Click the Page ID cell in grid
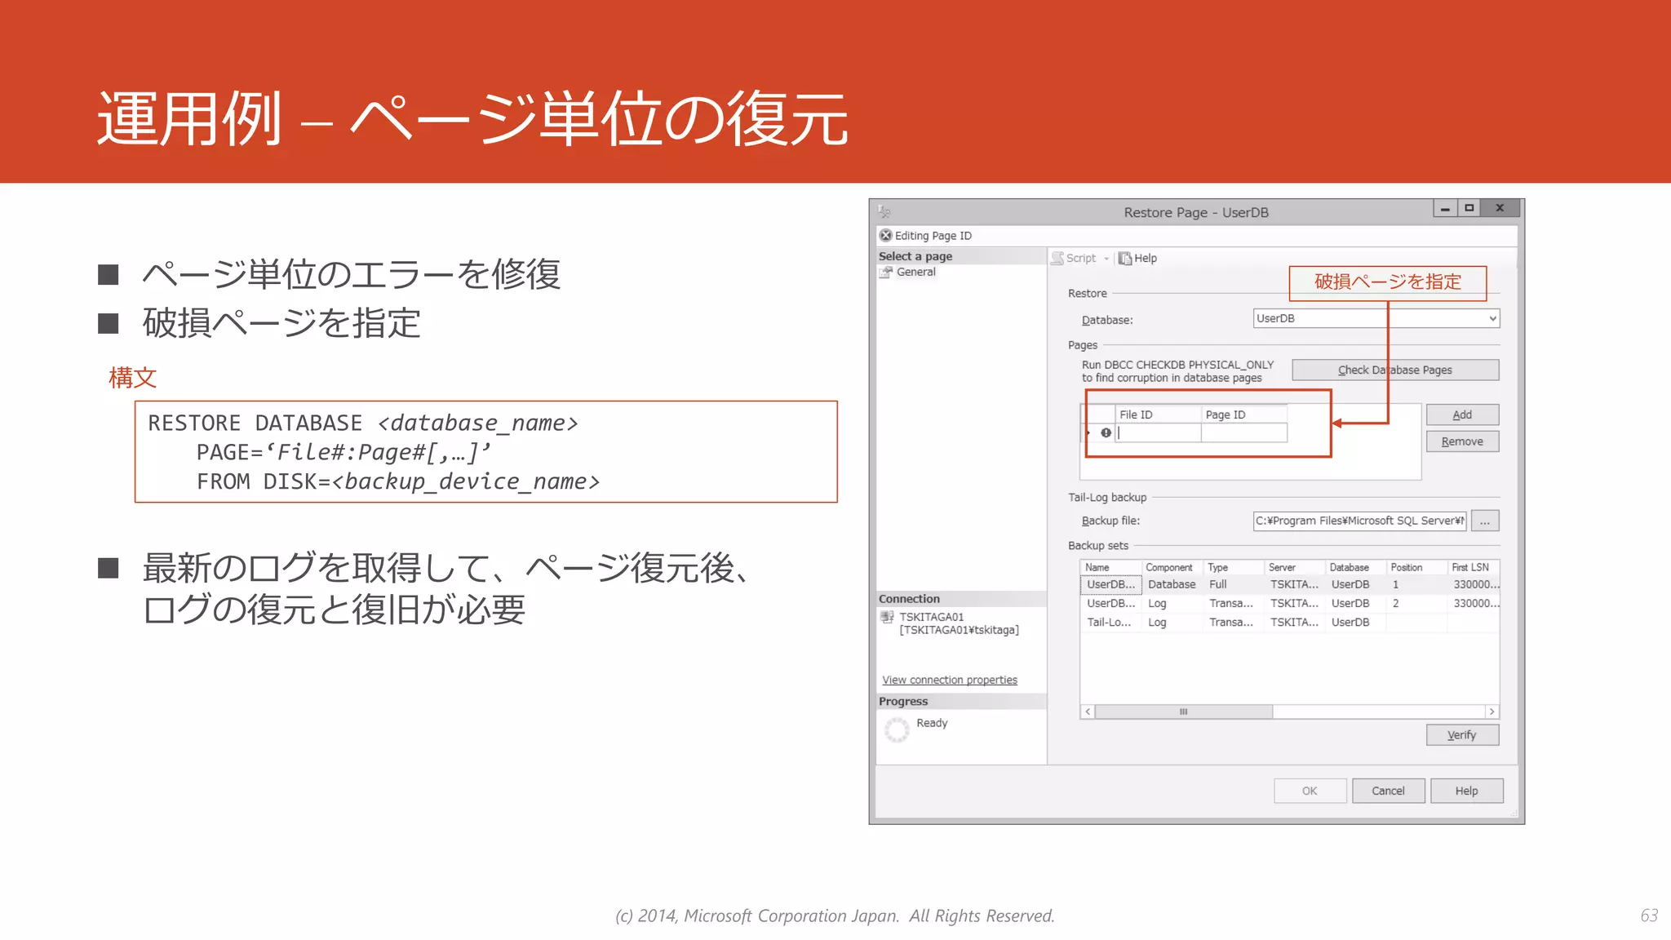Screen dimensions: 1671x940 pos(1243,433)
